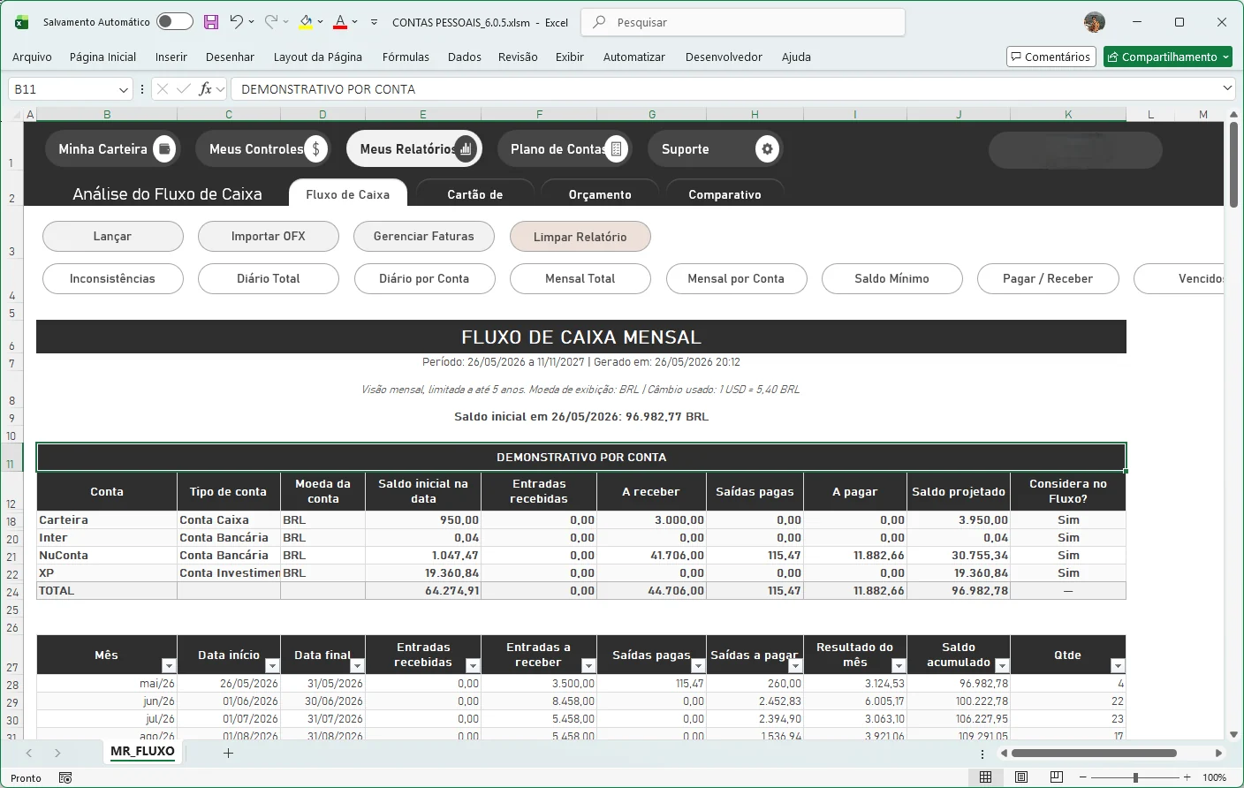Screen dimensions: 1244x788
Task: Switch to Page Layout view icon
Action: (1021, 777)
